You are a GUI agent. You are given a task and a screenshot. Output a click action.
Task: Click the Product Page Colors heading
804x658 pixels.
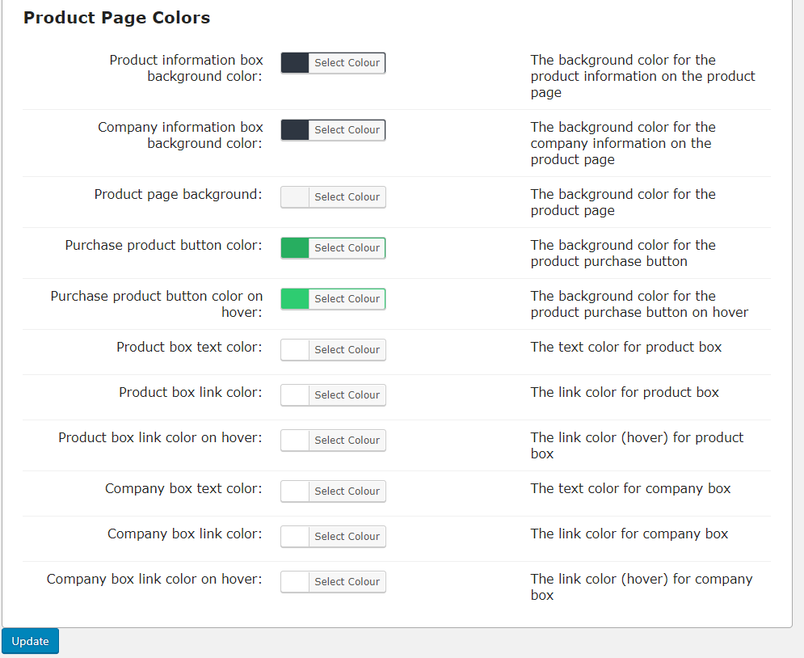click(x=116, y=18)
